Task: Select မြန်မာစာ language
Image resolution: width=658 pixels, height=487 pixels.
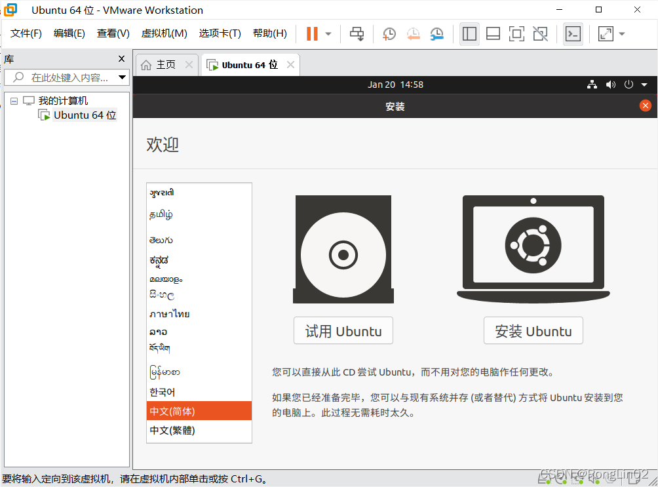Action: pyautogui.click(x=199, y=372)
